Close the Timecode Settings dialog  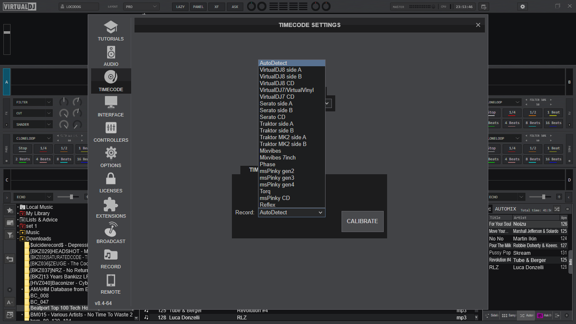(x=478, y=25)
